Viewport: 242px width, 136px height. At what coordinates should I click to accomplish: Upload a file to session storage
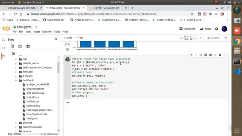pyautogui.click(x=12, y=46)
